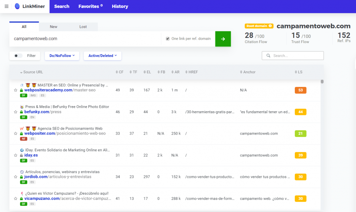Sort by the CF column
The height and width of the screenshot is (212, 356).
click(x=120, y=72)
